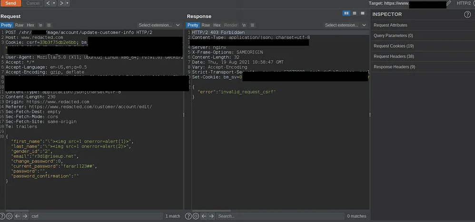Click the invalid_request_csrf error text

(248, 92)
